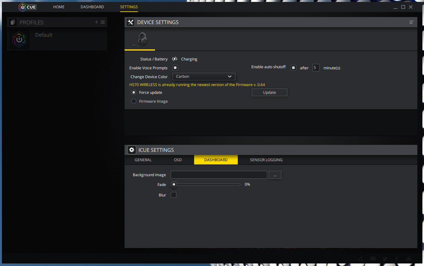The height and width of the screenshot is (266, 424).
Task: Open the Settings top navigation tab
Action: pos(129,7)
